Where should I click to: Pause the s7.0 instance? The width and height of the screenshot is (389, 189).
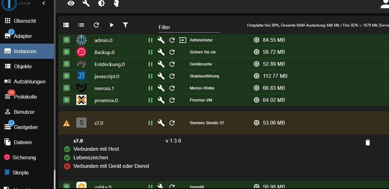click(x=150, y=123)
